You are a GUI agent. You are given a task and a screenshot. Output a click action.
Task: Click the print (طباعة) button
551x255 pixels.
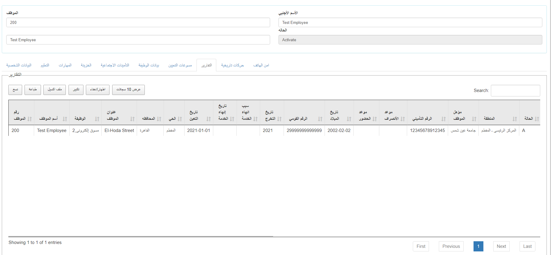tap(33, 90)
